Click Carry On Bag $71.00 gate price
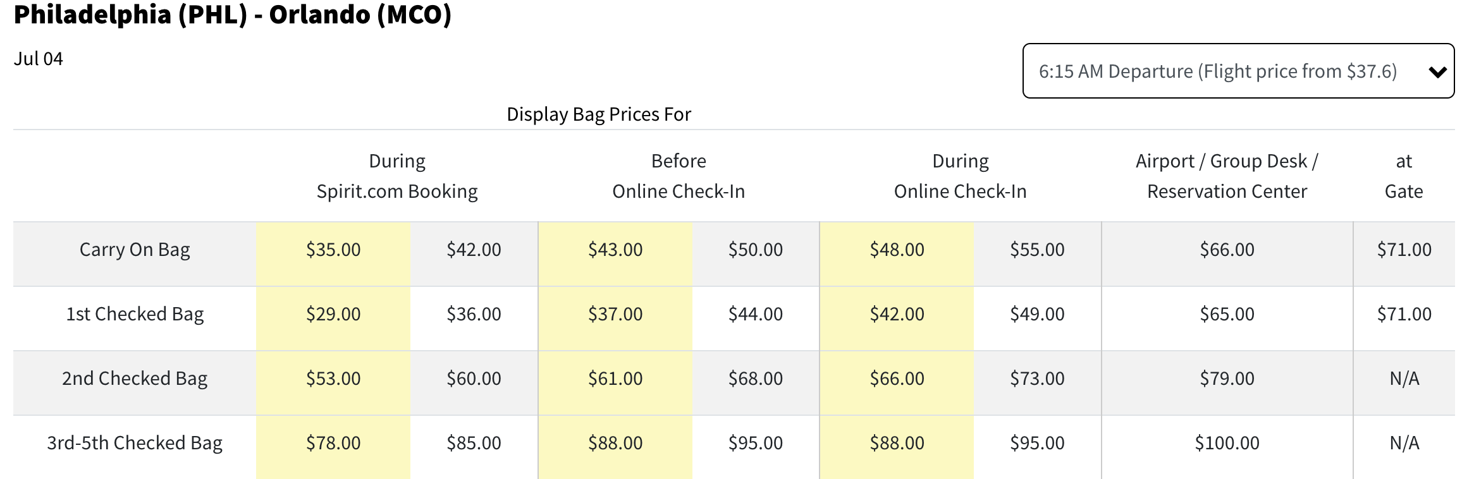Image resolution: width=1462 pixels, height=479 pixels. coord(1404,250)
